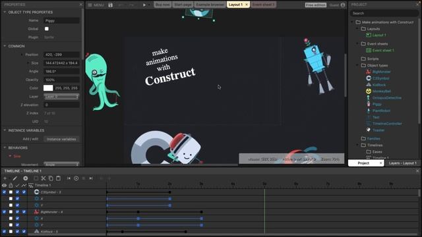Collapse the Object types folder

[x=357, y=65]
